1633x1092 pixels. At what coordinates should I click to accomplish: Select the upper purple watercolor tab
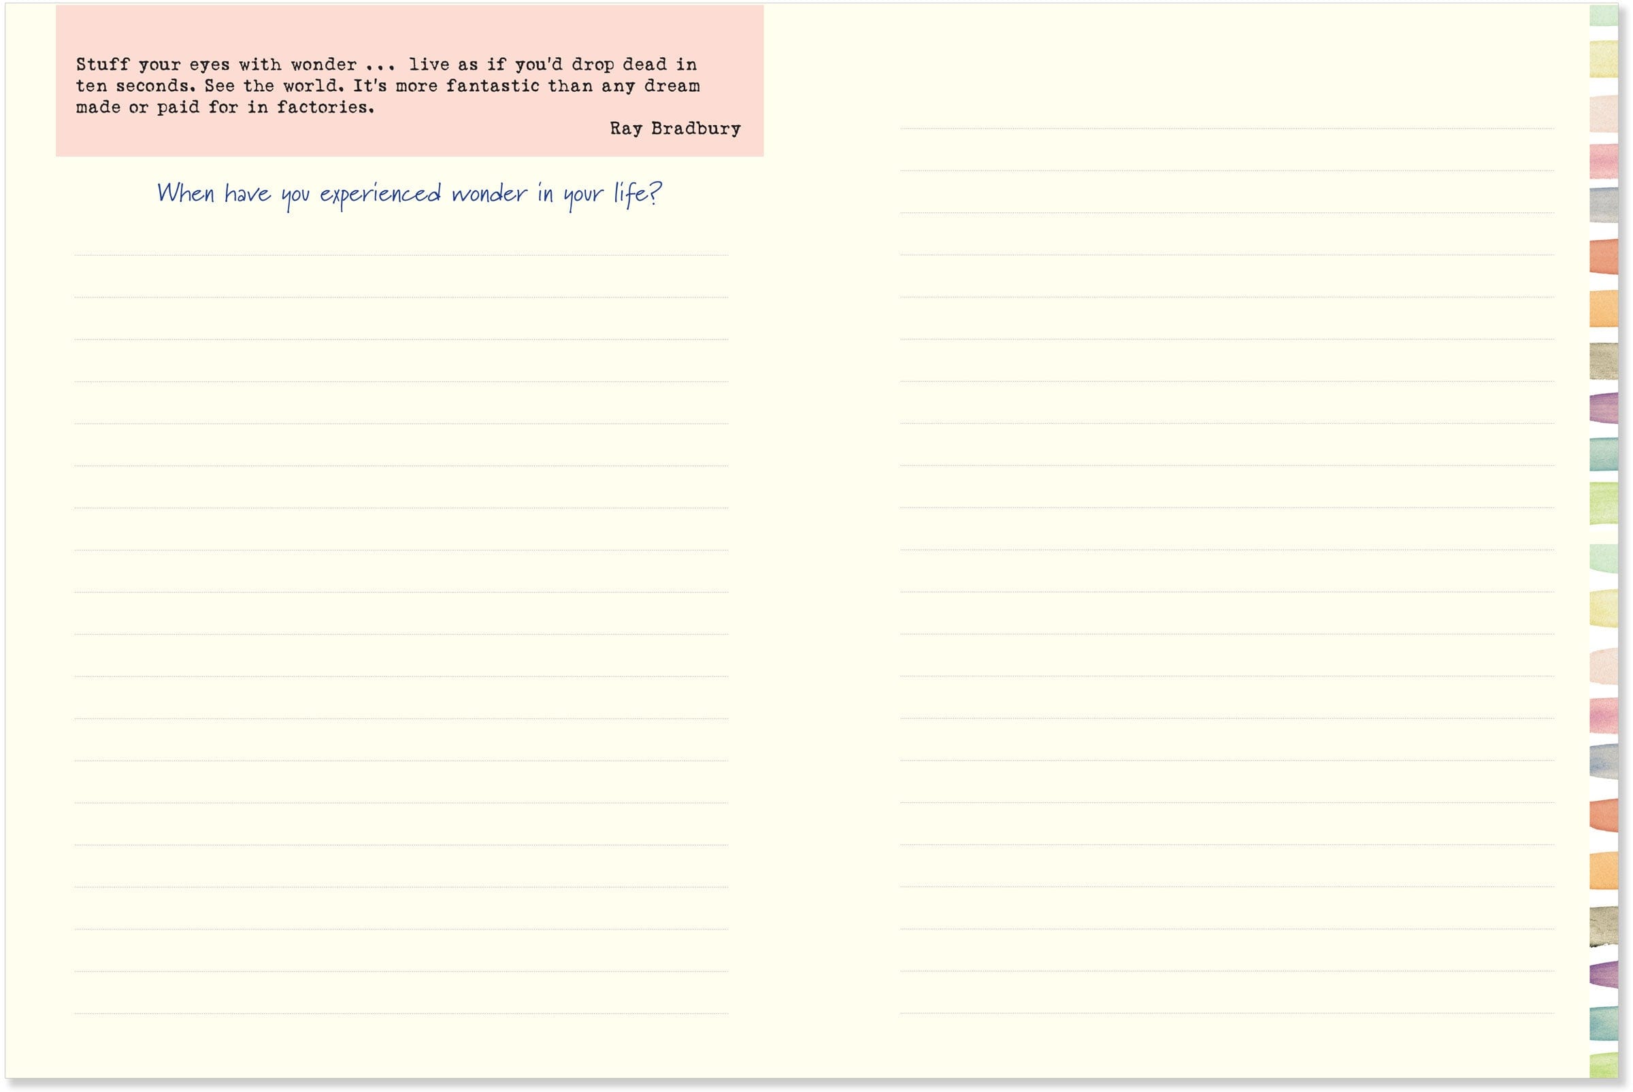click(1603, 408)
